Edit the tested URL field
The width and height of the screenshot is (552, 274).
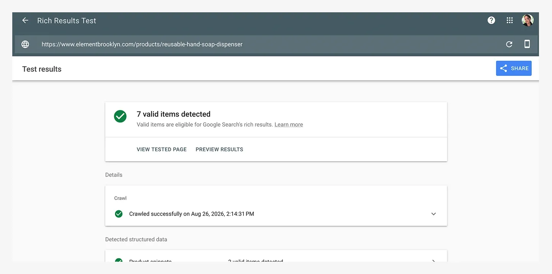tap(142, 44)
